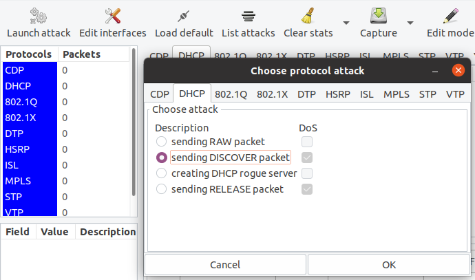Click the Capture download icon
The image size is (475, 280).
tap(378, 16)
